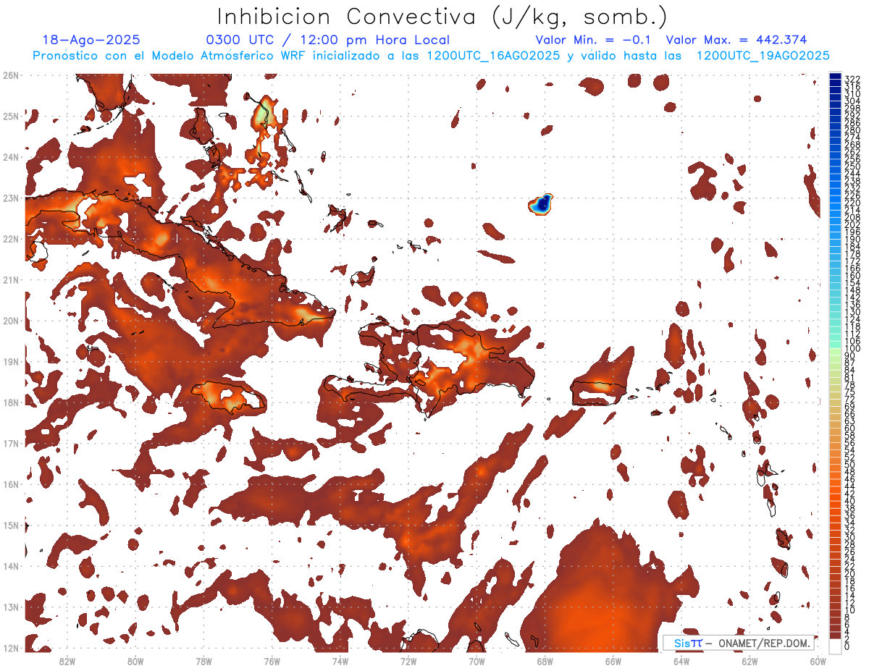
Task: Click the blue maximum spot near 68W 23N
Action: coord(541,205)
